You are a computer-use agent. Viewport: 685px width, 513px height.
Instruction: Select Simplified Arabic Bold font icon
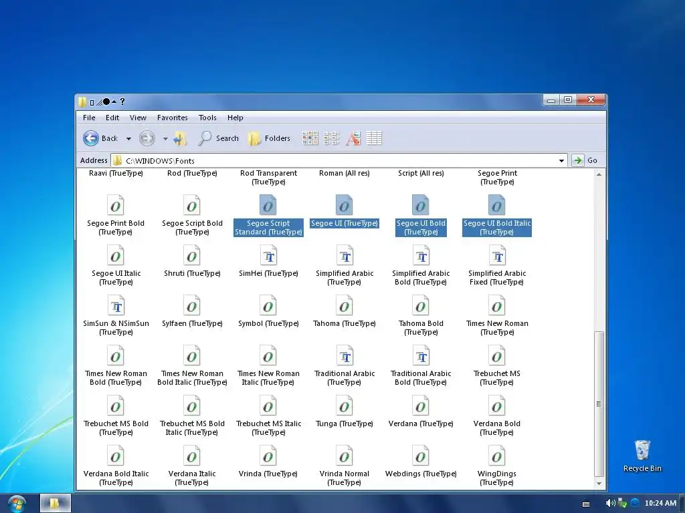[421, 255]
